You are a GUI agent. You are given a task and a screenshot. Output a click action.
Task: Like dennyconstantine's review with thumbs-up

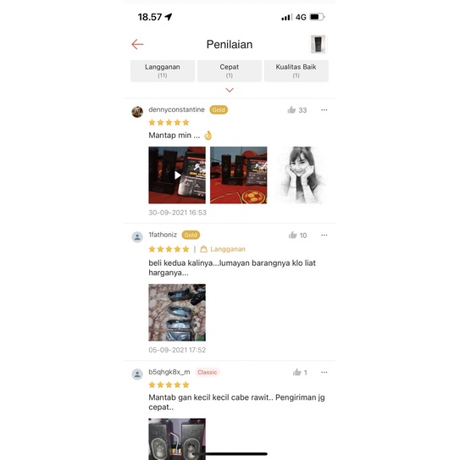291,110
